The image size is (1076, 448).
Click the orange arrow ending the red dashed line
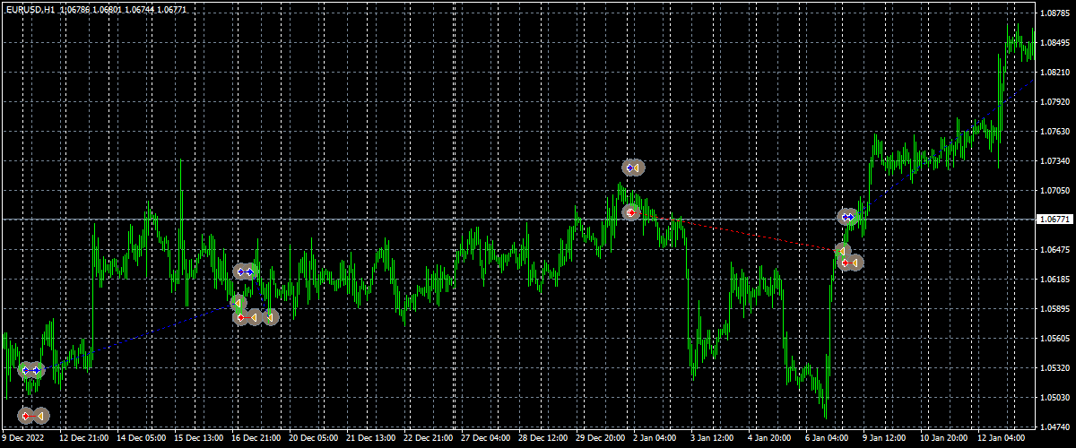click(x=843, y=250)
